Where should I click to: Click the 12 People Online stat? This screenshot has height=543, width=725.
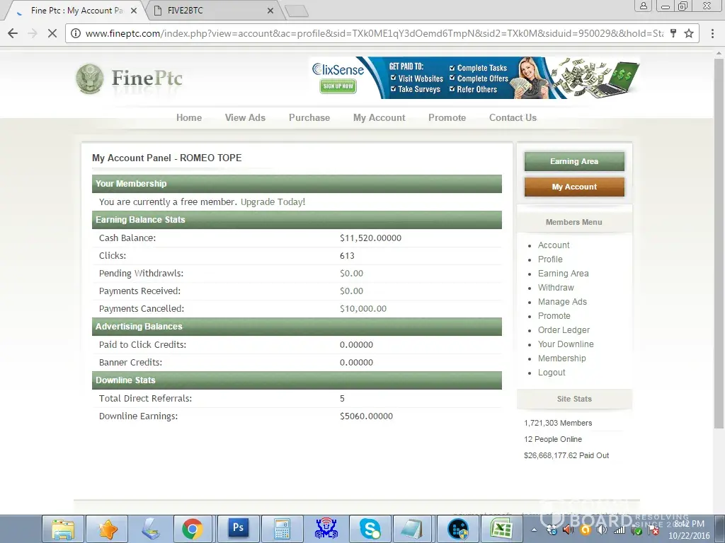553,439
